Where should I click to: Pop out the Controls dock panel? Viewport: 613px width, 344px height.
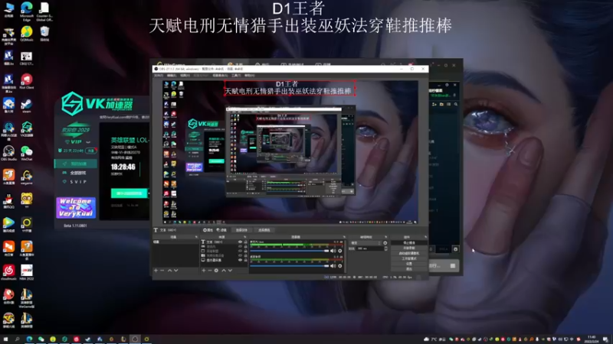coord(425,237)
